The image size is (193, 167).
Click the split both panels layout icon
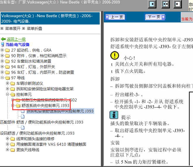coord(166,4)
